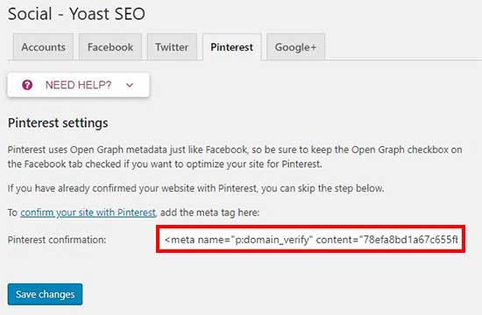Viewport: 482px width, 315px height.
Task: Select the Twitter tab
Action: pos(172,47)
